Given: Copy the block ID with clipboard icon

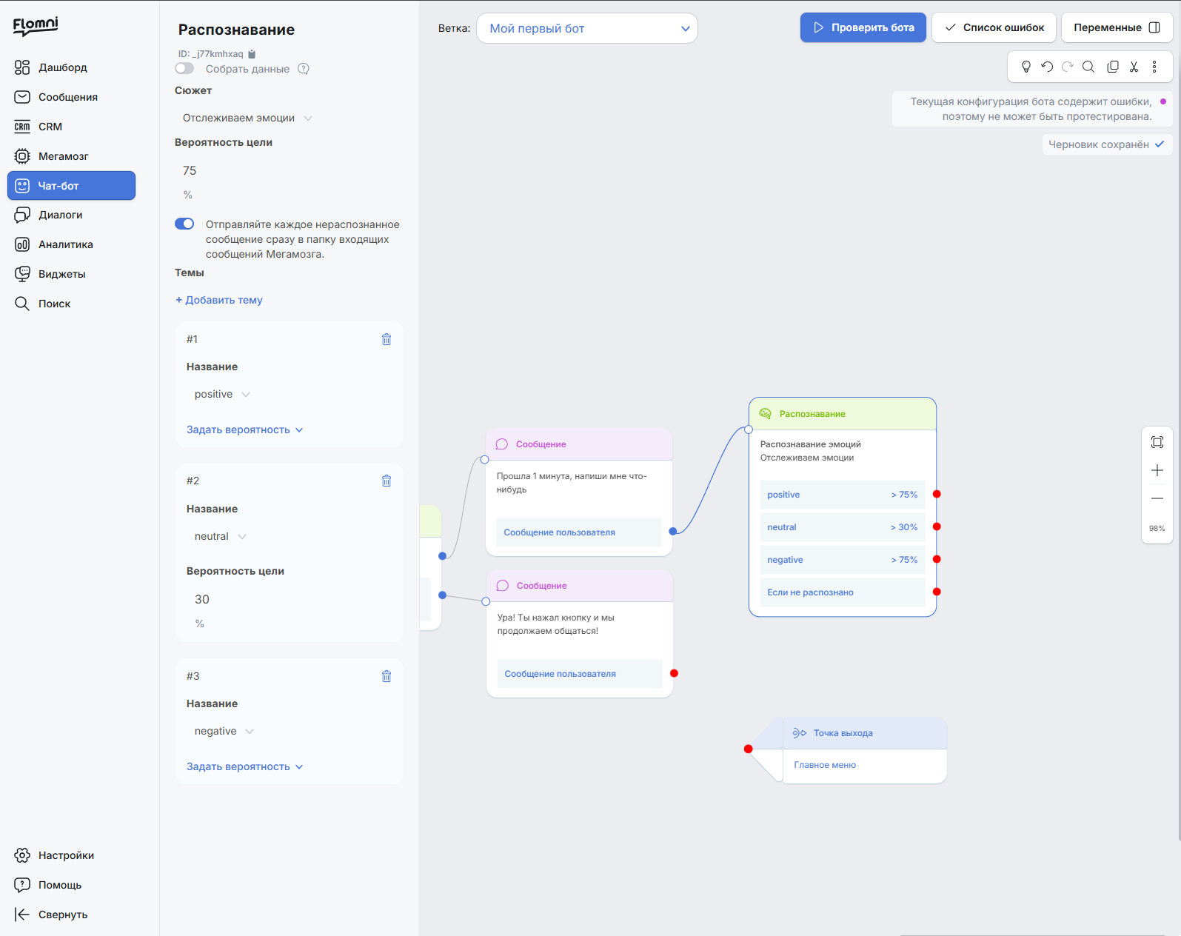Looking at the screenshot, I should [252, 54].
